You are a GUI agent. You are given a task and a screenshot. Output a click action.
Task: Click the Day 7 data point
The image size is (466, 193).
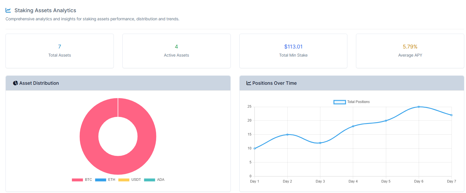451,115
